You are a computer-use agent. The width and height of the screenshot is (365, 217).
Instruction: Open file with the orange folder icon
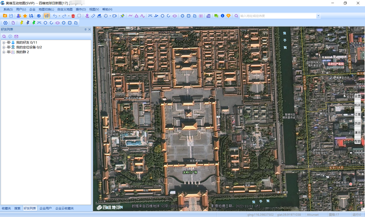5,16
